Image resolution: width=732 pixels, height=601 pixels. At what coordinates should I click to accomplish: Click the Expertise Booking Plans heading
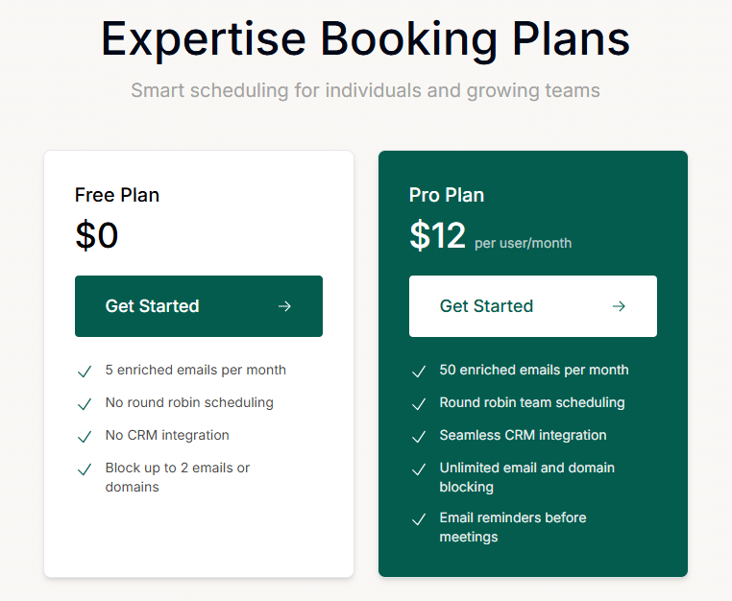pos(366,38)
